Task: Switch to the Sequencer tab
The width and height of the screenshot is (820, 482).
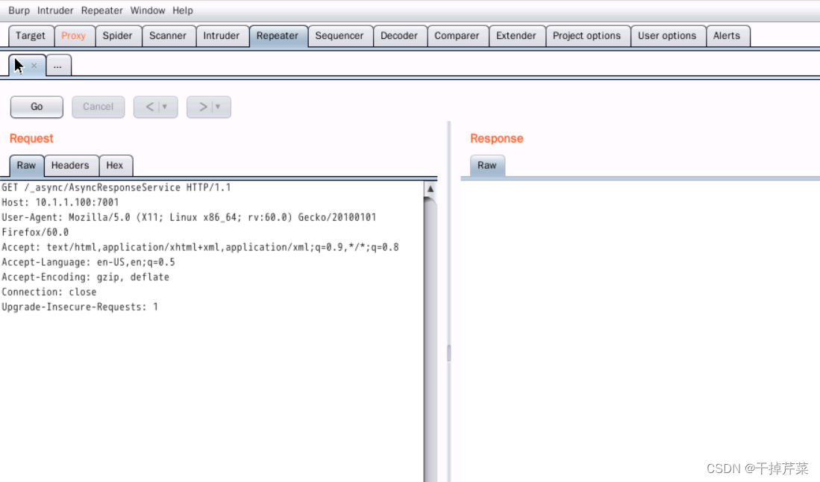Action: 339,36
